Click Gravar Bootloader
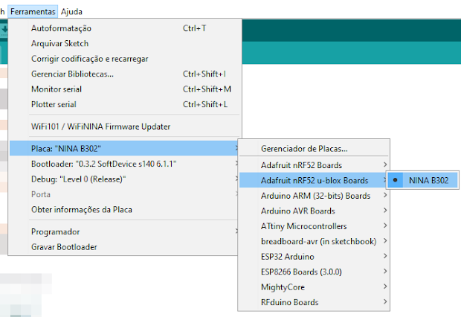The image size is (461, 317). 123,247
